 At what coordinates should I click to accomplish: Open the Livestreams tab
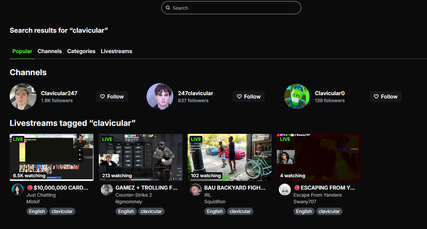pyautogui.click(x=116, y=51)
